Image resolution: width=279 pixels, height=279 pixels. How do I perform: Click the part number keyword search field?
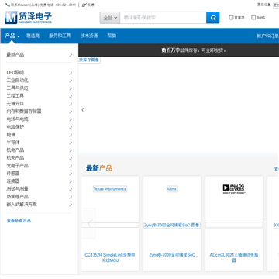click(163, 18)
